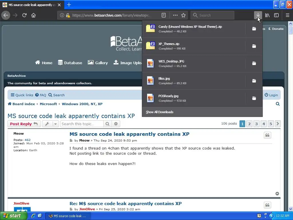Open containing folder for POSReady.jpg

tap(254, 98)
